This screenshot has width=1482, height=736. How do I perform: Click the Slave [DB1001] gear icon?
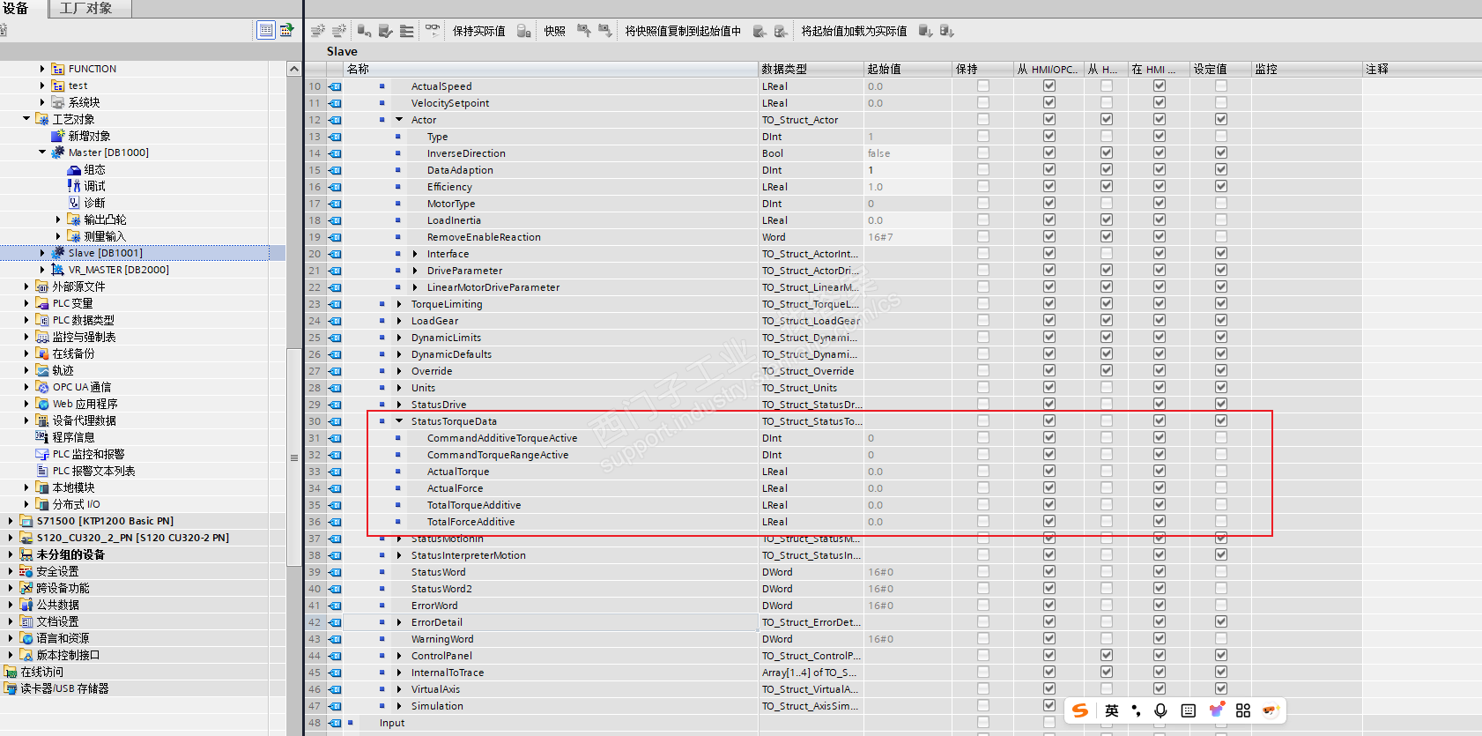[x=58, y=253]
